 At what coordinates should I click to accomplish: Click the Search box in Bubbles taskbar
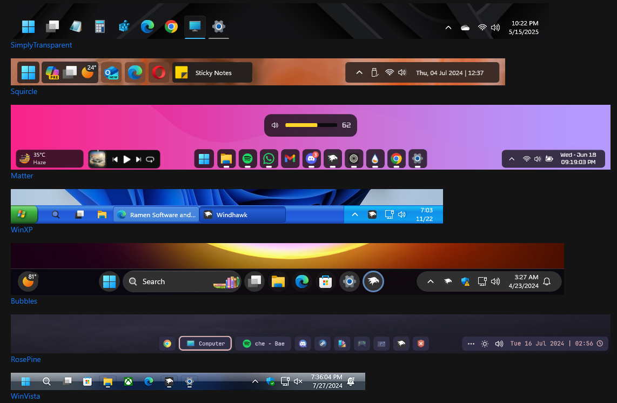pyautogui.click(x=182, y=281)
